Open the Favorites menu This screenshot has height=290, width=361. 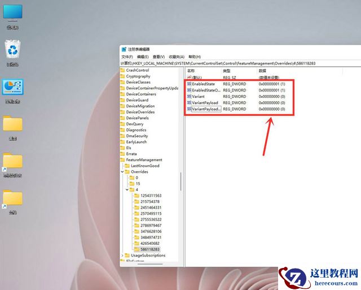click(177, 57)
